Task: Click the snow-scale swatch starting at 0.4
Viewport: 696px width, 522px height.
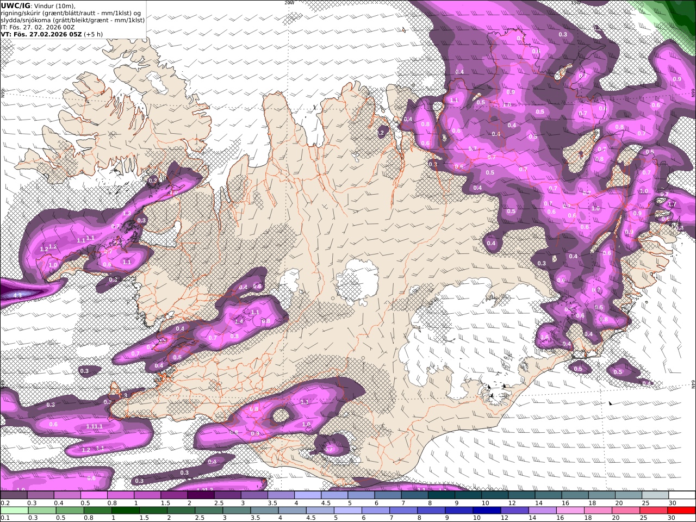Action: [67, 495]
